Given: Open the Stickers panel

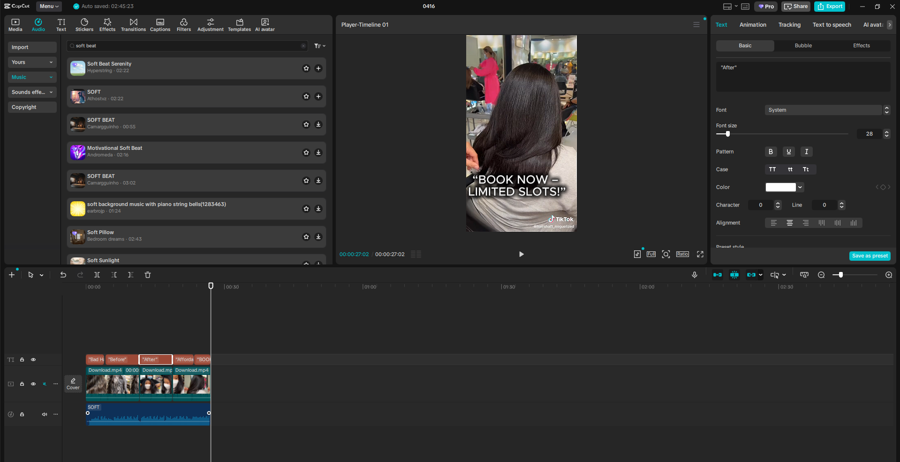Looking at the screenshot, I should tap(84, 25).
